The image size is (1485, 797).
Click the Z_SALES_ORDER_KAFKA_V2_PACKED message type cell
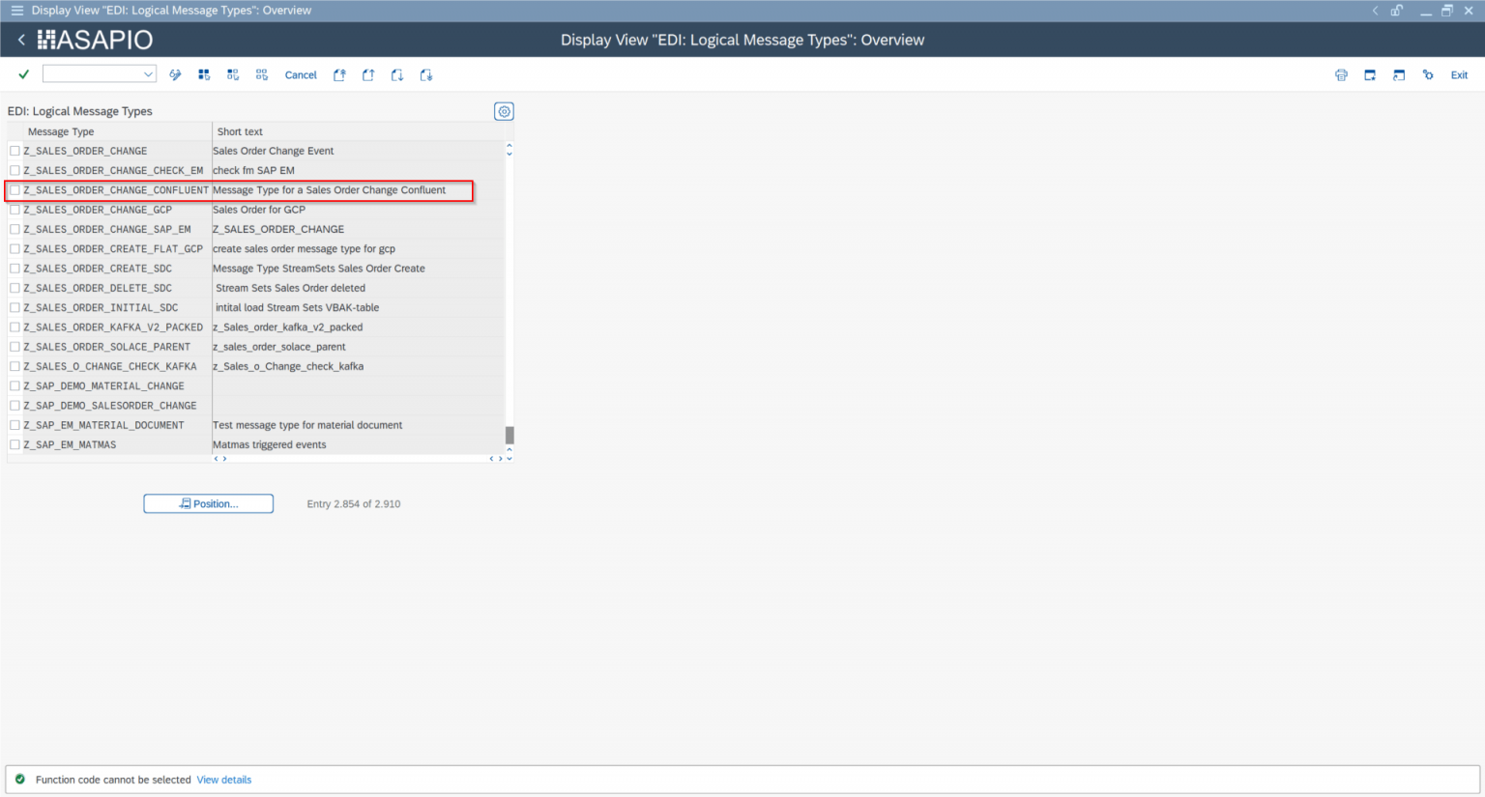[116, 327]
